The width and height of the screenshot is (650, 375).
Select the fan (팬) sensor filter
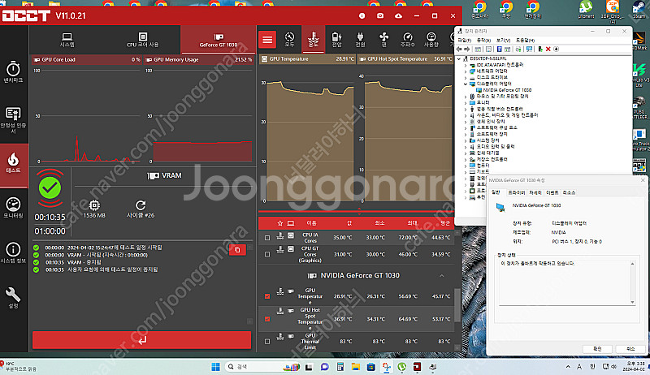coord(383,40)
